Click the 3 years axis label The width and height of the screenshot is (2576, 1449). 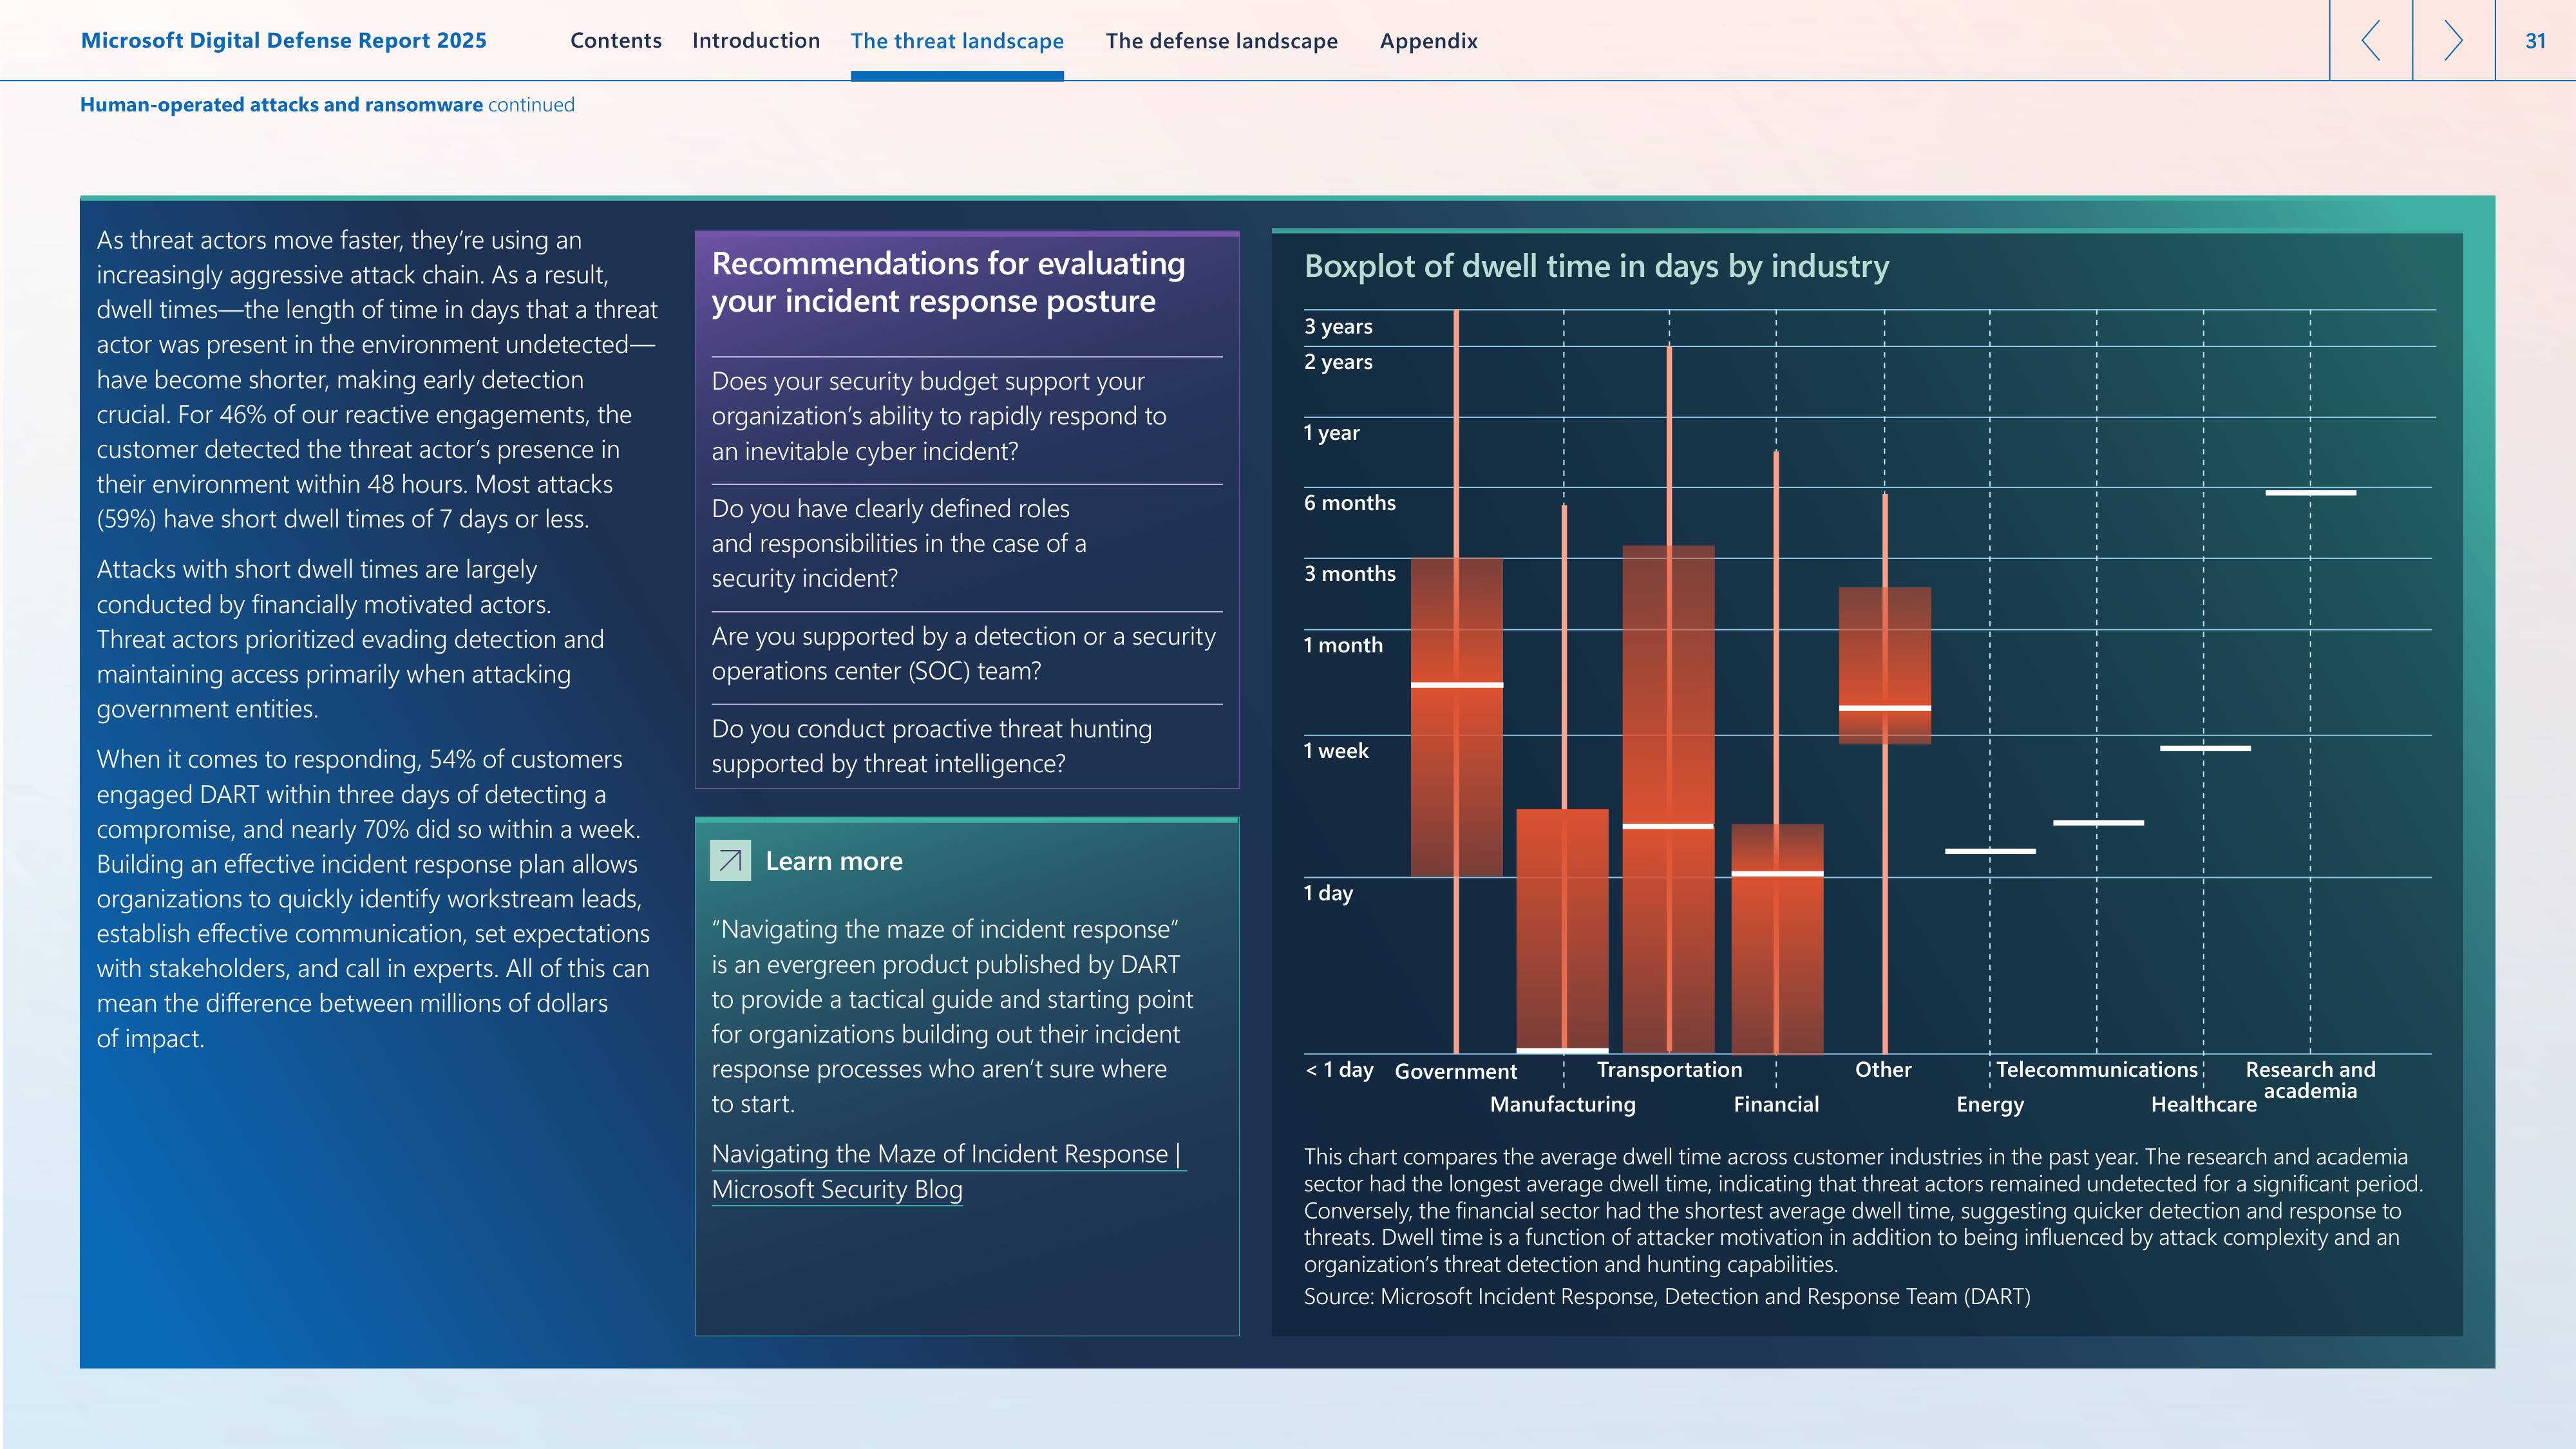tap(1338, 326)
